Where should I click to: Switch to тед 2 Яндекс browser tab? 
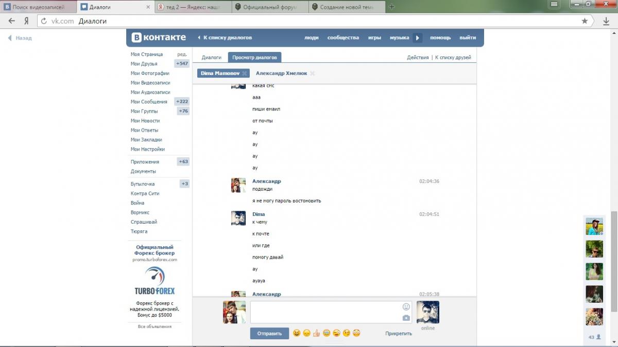[193, 7]
